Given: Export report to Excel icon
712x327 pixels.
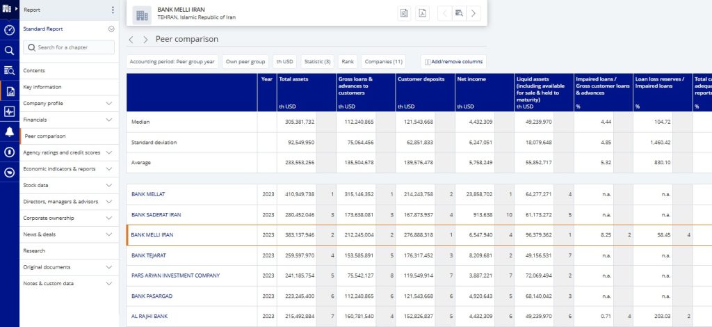Looking at the screenshot, I should click(404, 13).
